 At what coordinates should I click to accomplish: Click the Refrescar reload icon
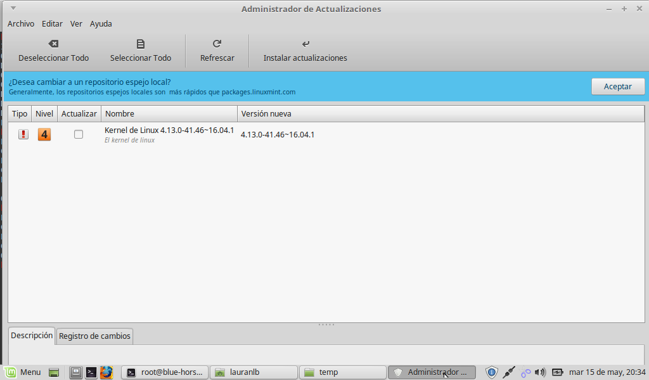click(x=217, y=44)
